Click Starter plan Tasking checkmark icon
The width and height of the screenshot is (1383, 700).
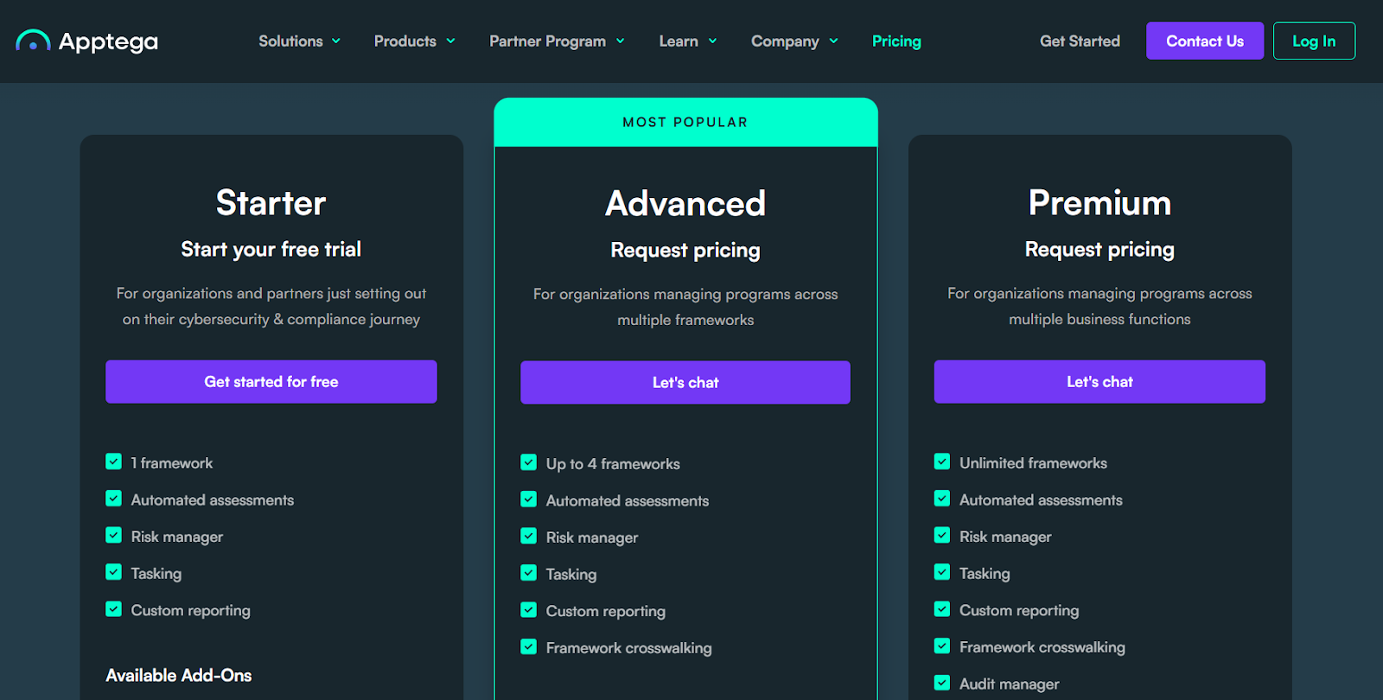click(x=113, y=572)
